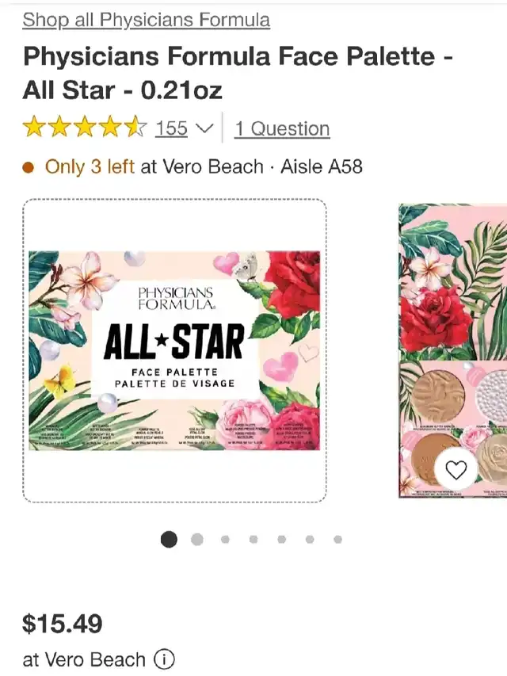Image resolution: width=507 pixels, height=676 pixels.
Task: Select the second carousel dot
Action: click(x=197, y=539)
